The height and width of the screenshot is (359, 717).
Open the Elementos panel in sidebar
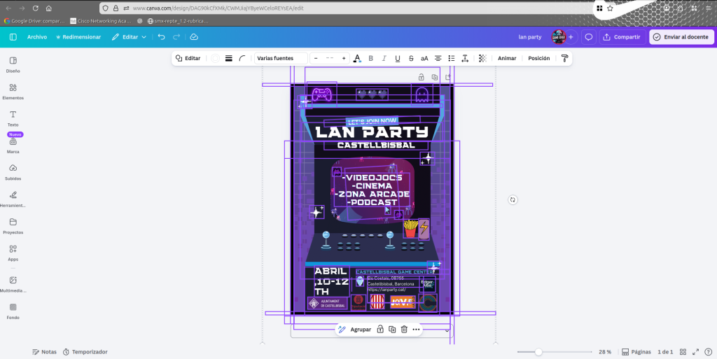13,91
